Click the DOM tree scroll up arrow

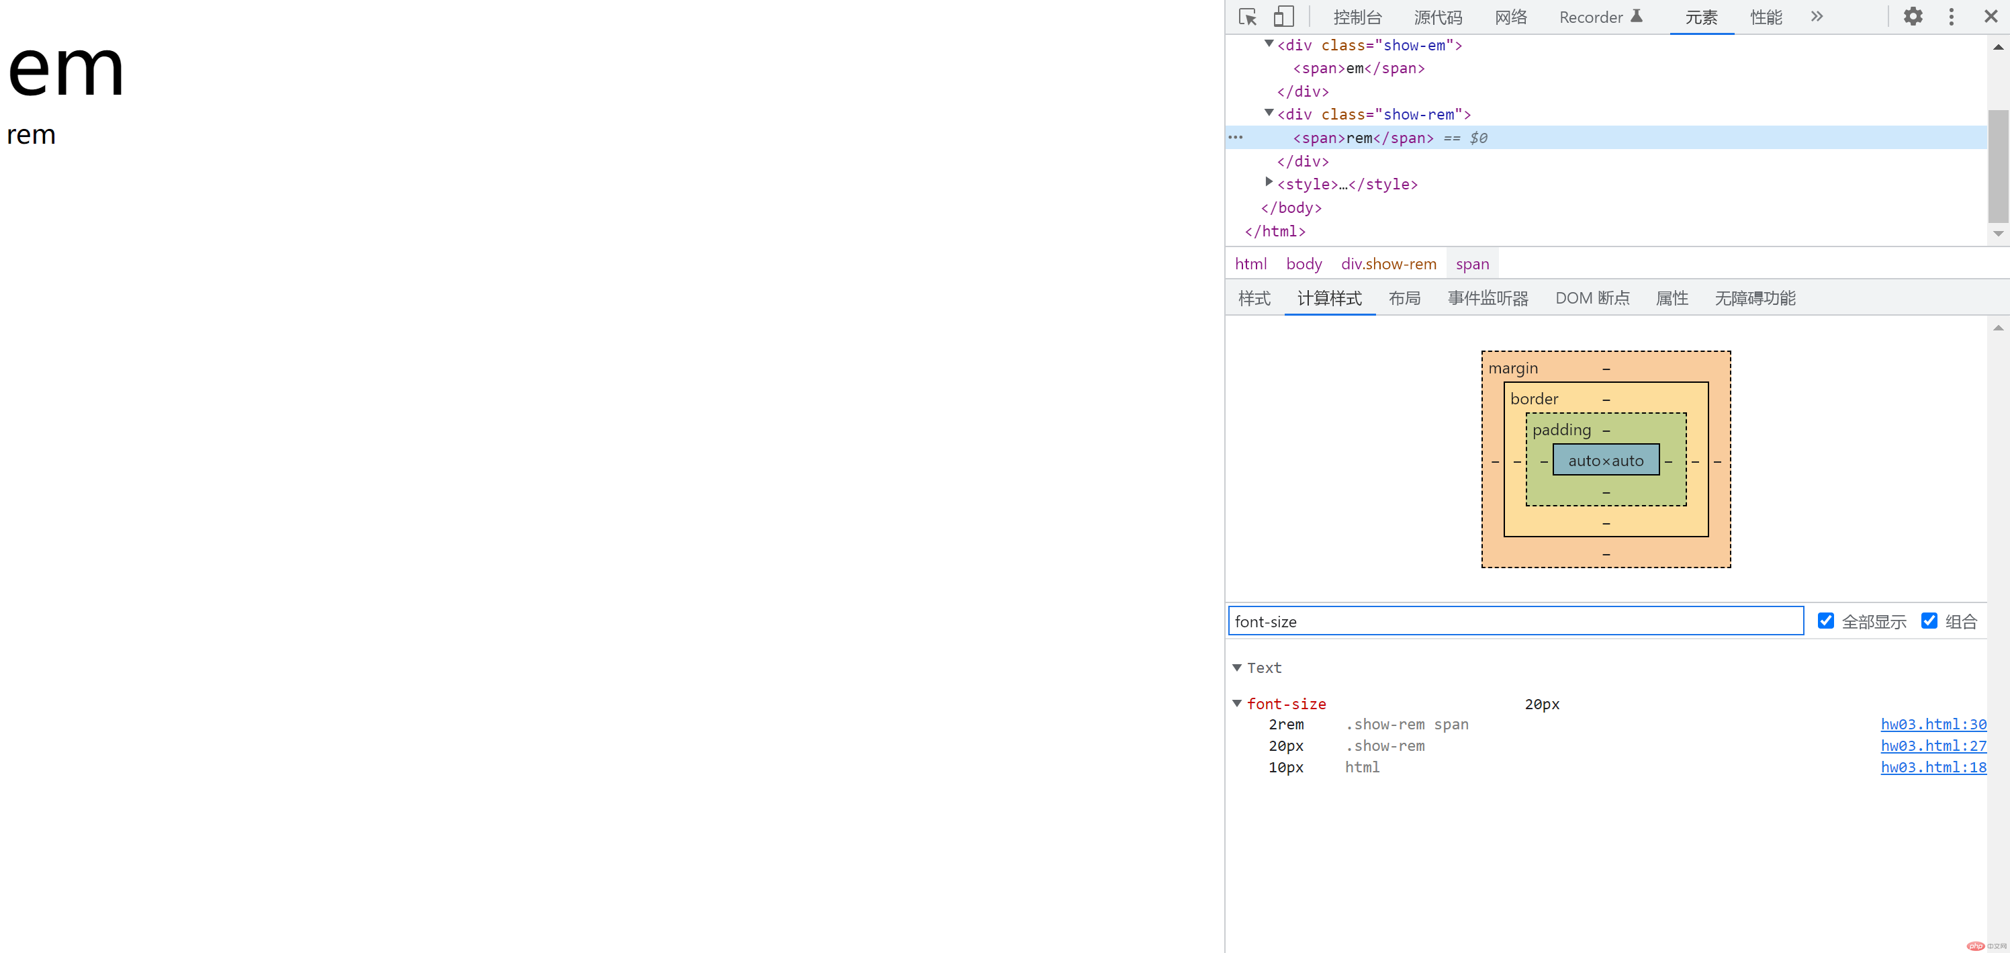click(1997, 48)
